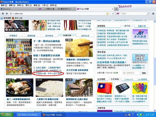Click the search magnifier in the Yahoo search box
This screenshot has width=156, height=117.
148,13
